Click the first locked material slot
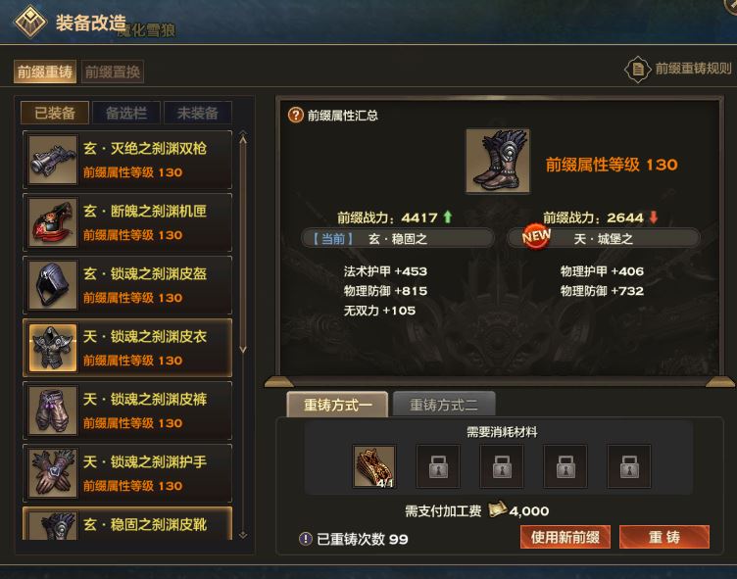This screenshot has width=737, height=579. point(438,466)
